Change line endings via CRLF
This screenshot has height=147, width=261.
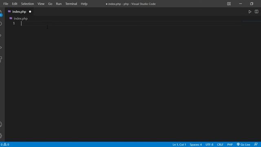click(x=220, y=145)
